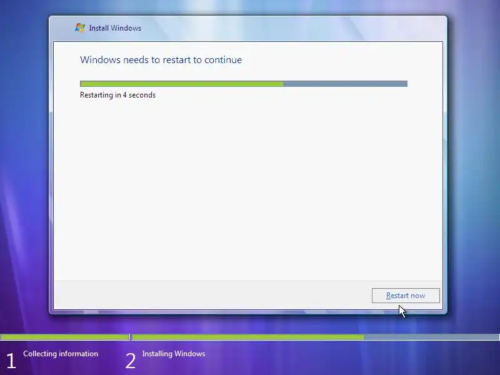The width and height of the screenshot is (500, 375).
Task: Click the 'Installing Windows' step label
Action: pyautogui.click(x=174, y=354)
